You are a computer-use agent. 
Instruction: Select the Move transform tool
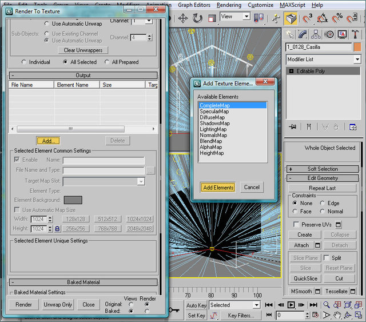(x=183, y=18)
